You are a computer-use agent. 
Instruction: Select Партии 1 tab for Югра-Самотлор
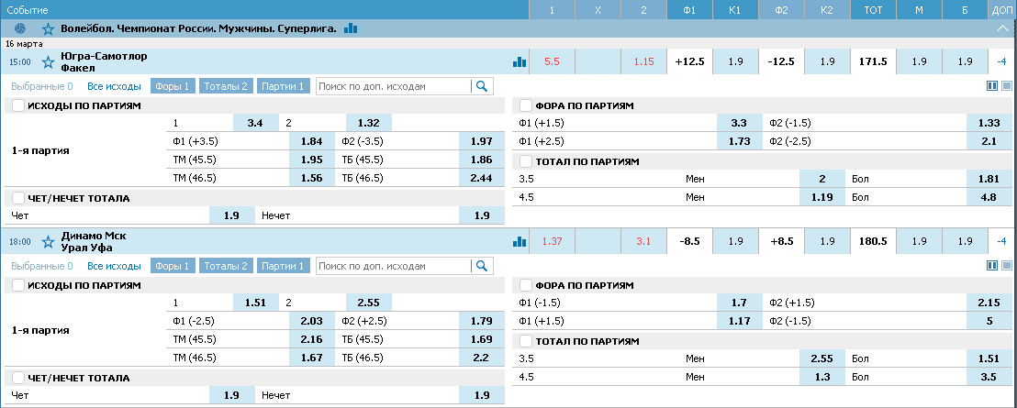pyautogui.click(x=285, y=86)
